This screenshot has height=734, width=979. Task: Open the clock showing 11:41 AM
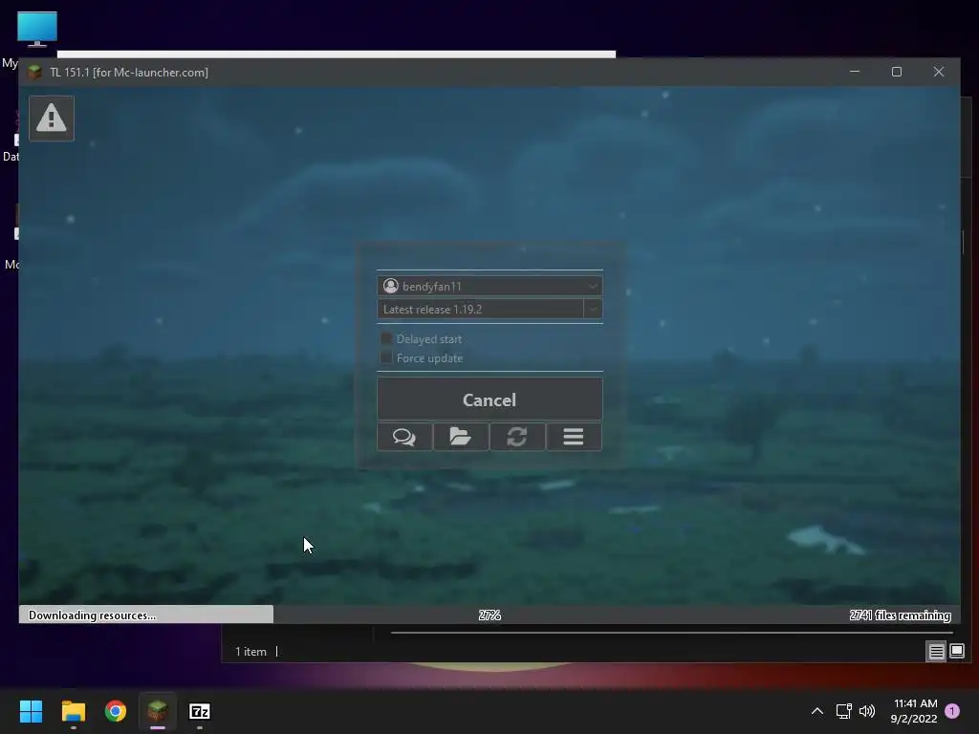[x=914, y=711]
